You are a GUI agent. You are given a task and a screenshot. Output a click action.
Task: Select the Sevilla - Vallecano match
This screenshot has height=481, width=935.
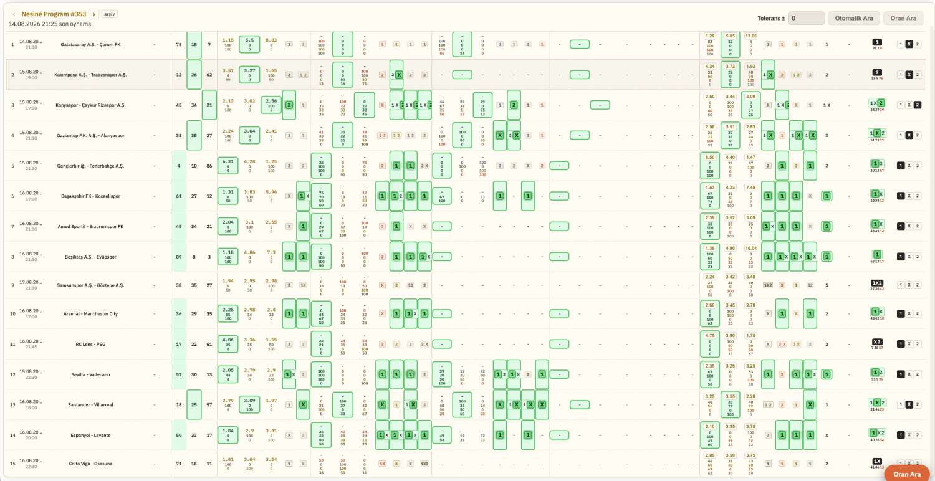tap(91, 374)
